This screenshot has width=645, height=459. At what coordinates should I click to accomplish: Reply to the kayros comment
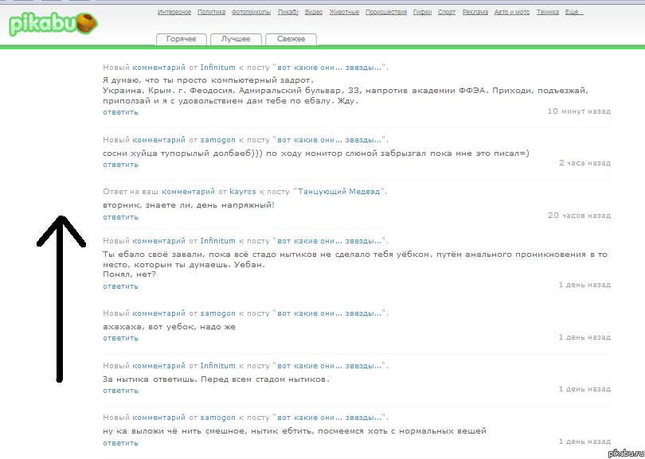point(120,216)
